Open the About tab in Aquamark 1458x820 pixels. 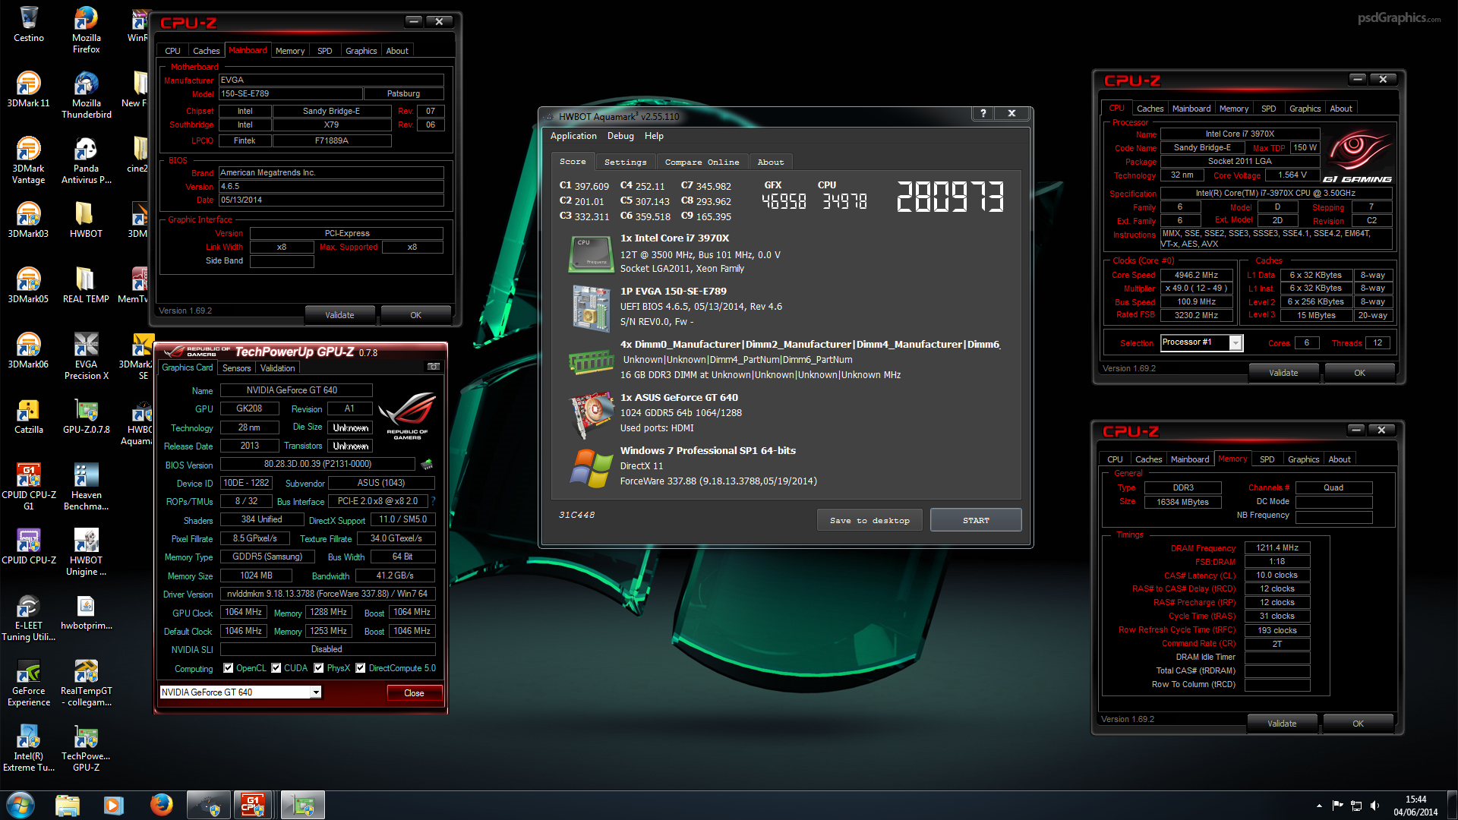click(x=770, y=162)
